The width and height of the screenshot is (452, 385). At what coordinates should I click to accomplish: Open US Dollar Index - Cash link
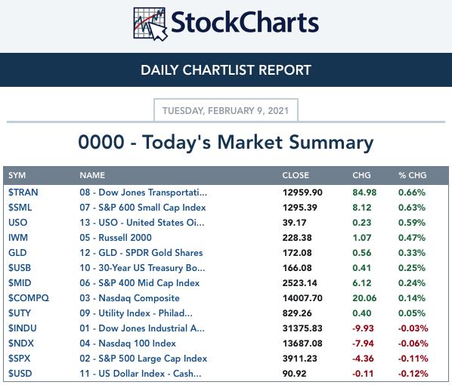pos(141,374)
